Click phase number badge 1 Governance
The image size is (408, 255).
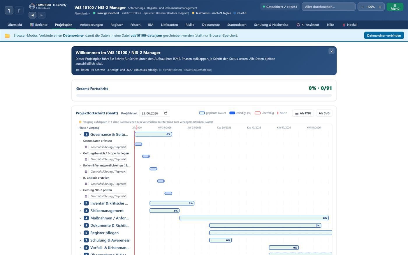86,134
